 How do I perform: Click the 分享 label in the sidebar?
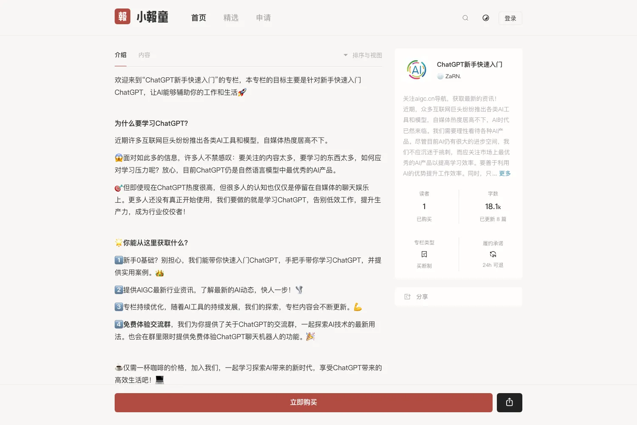(422, 297)
